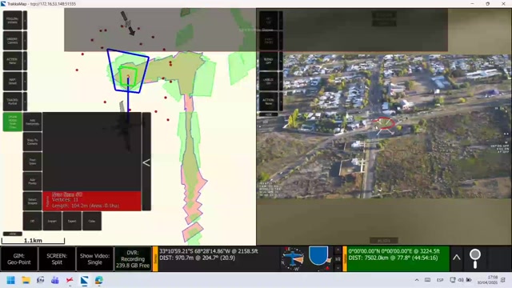The height and width of the screenshot is (288, 512).
Task: Open the TrakkaMap taskbar icon
Action: tap(84, 280)
